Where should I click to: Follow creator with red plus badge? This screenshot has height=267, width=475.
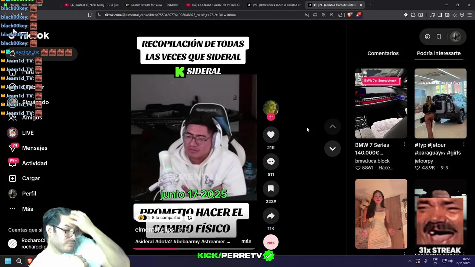271,117
